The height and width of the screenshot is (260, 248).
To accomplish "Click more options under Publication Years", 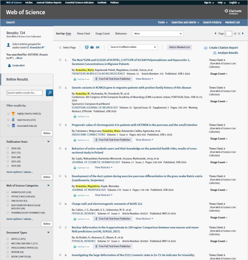I will point(20,172).
